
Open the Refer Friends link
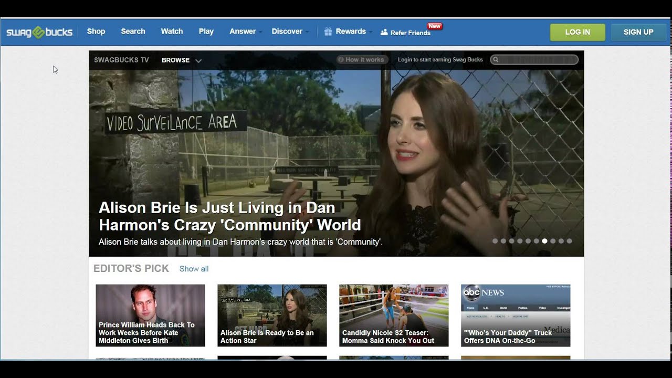coord(411,33)
